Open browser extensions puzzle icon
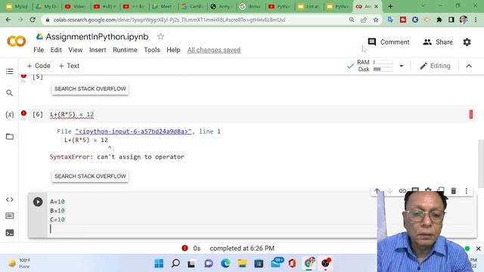 pyautogui.click(x=439, y=20)
